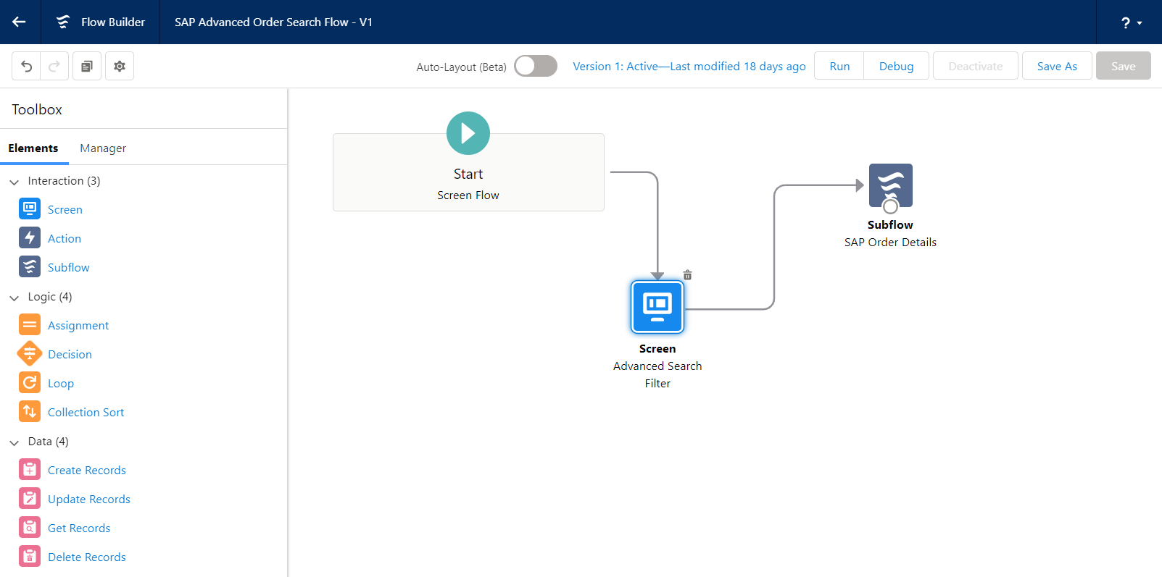Click the undo icon
The image size is (1162, 577).
(x=26, y=66)
